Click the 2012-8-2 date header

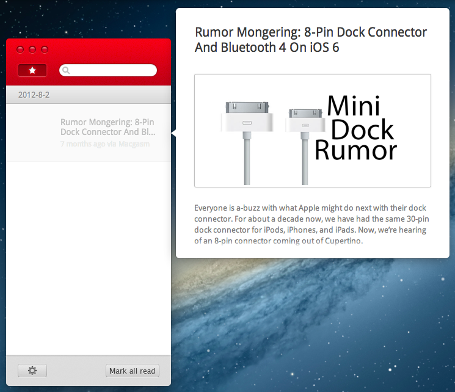coord(88,95)
